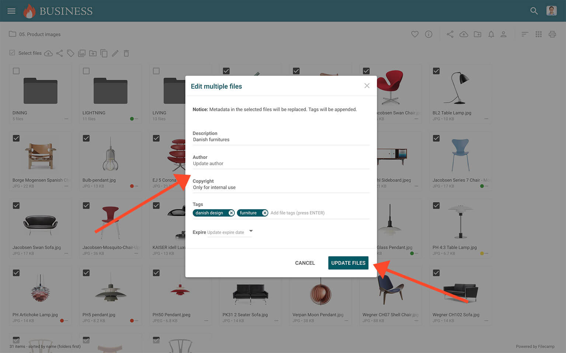Open the sort order icon

click(525, 34)
